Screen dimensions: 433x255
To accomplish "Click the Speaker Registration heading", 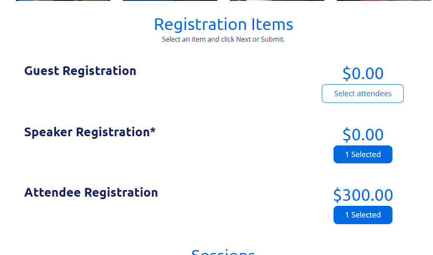I will click(87, 132).
